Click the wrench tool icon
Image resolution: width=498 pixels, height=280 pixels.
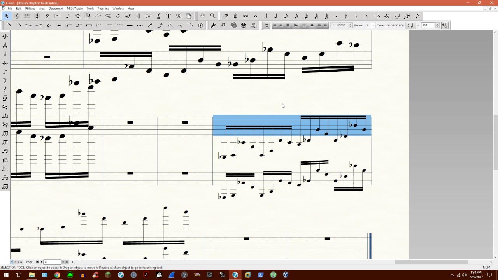[213, 25]
